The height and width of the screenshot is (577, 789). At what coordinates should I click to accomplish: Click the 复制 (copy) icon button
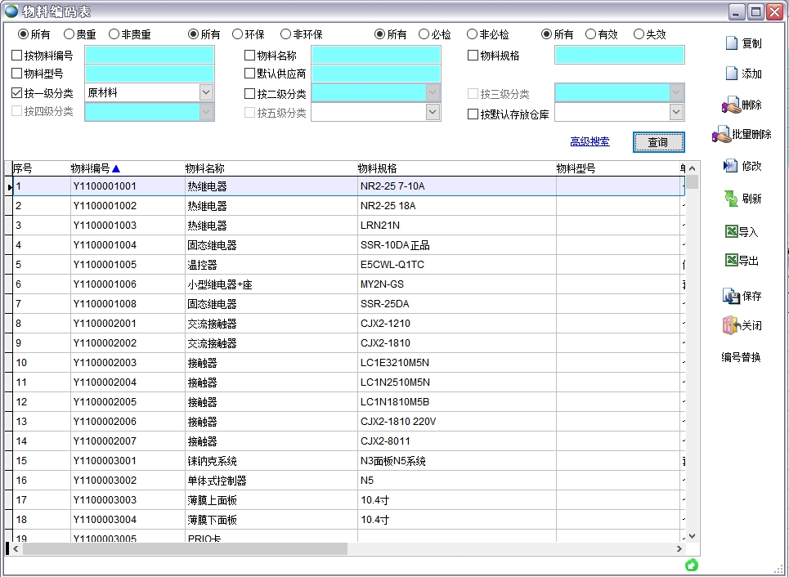[732, 43]
